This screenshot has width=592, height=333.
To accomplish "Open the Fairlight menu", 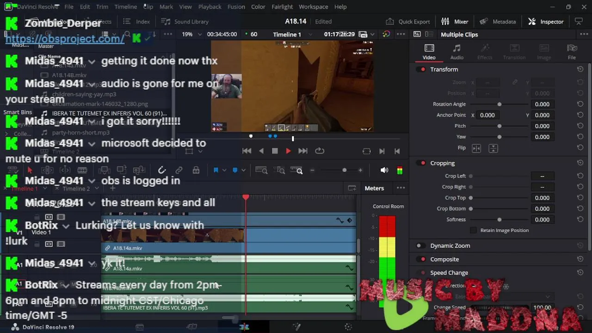I will pos(282,6).
